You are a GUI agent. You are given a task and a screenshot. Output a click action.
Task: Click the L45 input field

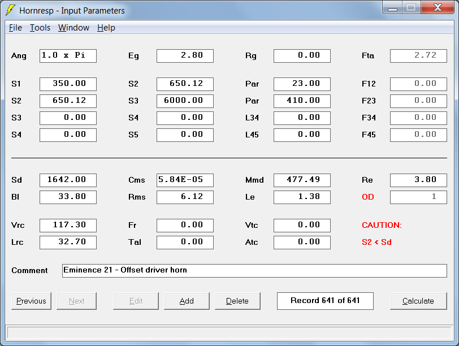tap(302, 135)
